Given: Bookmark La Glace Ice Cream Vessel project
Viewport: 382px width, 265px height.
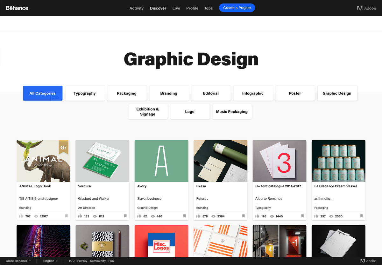Looking at the screenshot, I should click(362, 216).
